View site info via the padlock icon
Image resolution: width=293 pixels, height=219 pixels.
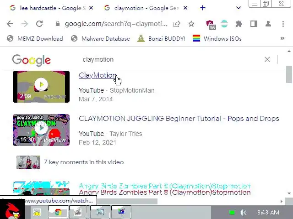click(x=58, y=24)
